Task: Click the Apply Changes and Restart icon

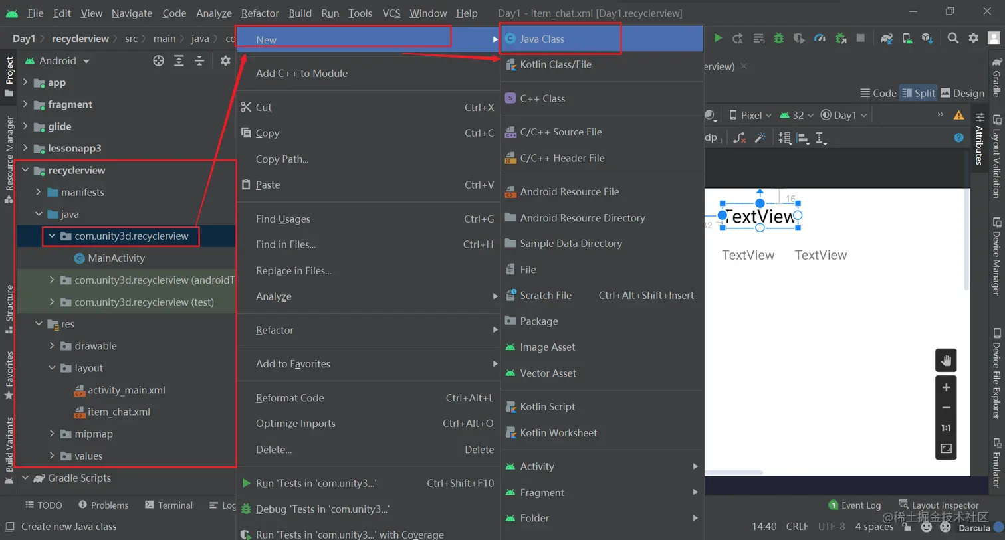Action: [738, 39]
